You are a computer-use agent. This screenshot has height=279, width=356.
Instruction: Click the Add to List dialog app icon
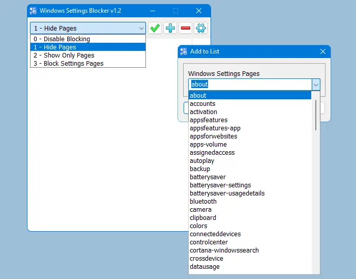tap(184, 51)
